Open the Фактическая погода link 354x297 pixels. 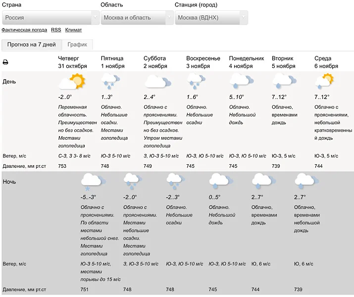24,30
